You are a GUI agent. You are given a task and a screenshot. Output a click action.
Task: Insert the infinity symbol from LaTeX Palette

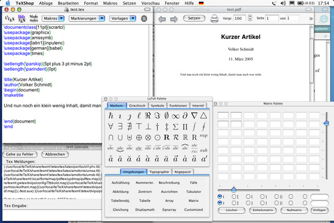176,116
